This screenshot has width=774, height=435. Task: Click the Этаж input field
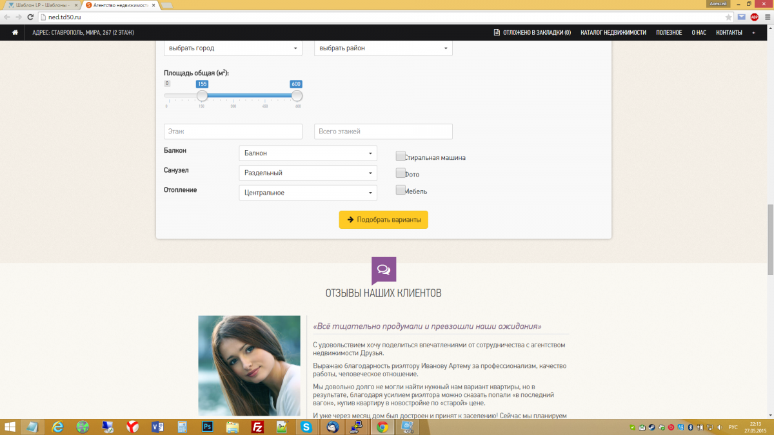pyautogui.click(x=233, y=131)
